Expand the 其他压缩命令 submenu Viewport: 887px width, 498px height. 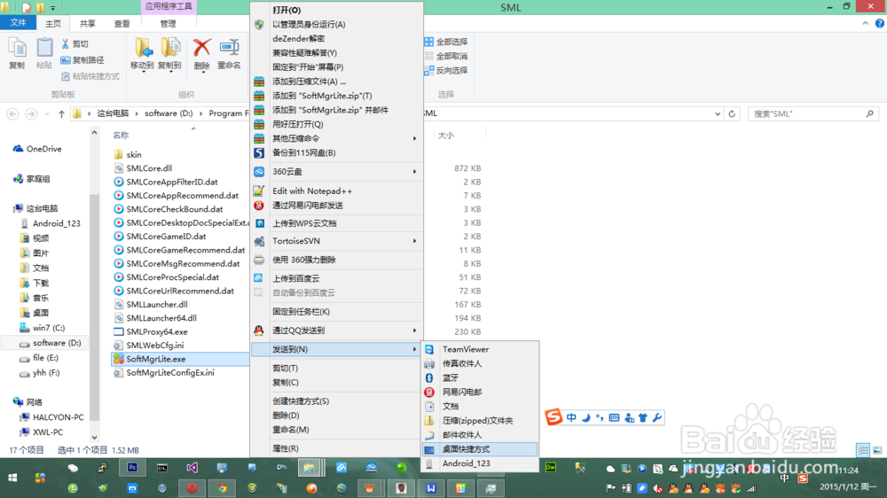click(336, 138)
